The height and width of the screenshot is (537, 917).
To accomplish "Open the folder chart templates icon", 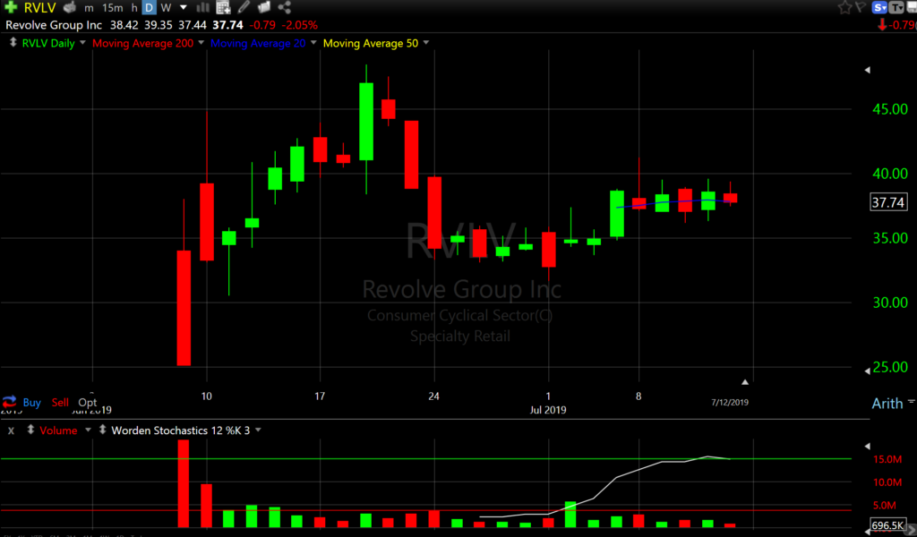I will coord(264,7).
